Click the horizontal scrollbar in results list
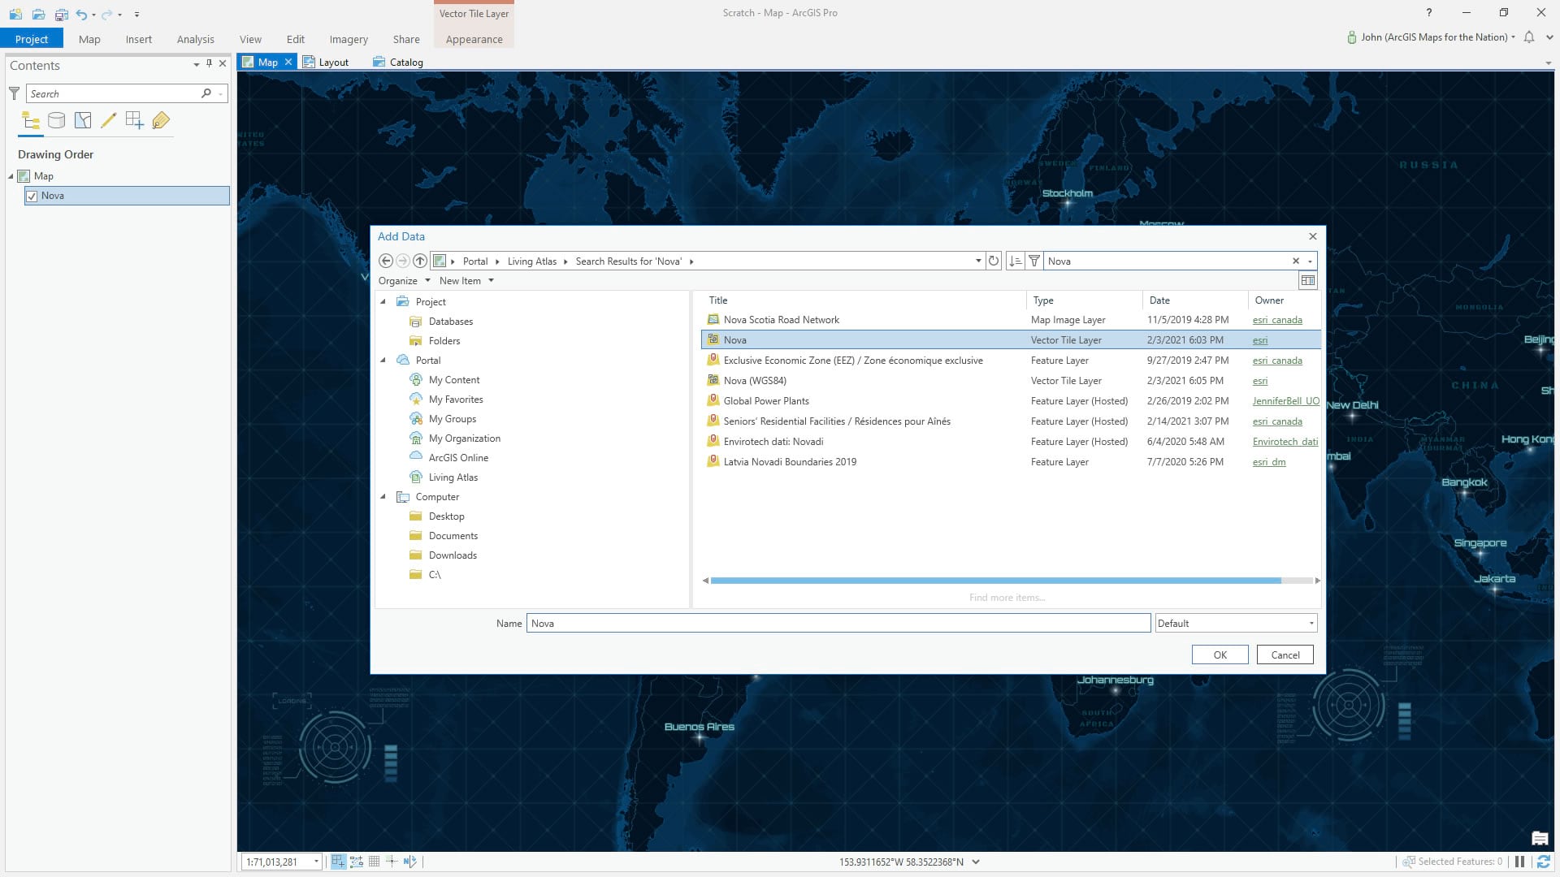Screen dimensions: 1560x877 click(995, 581)
